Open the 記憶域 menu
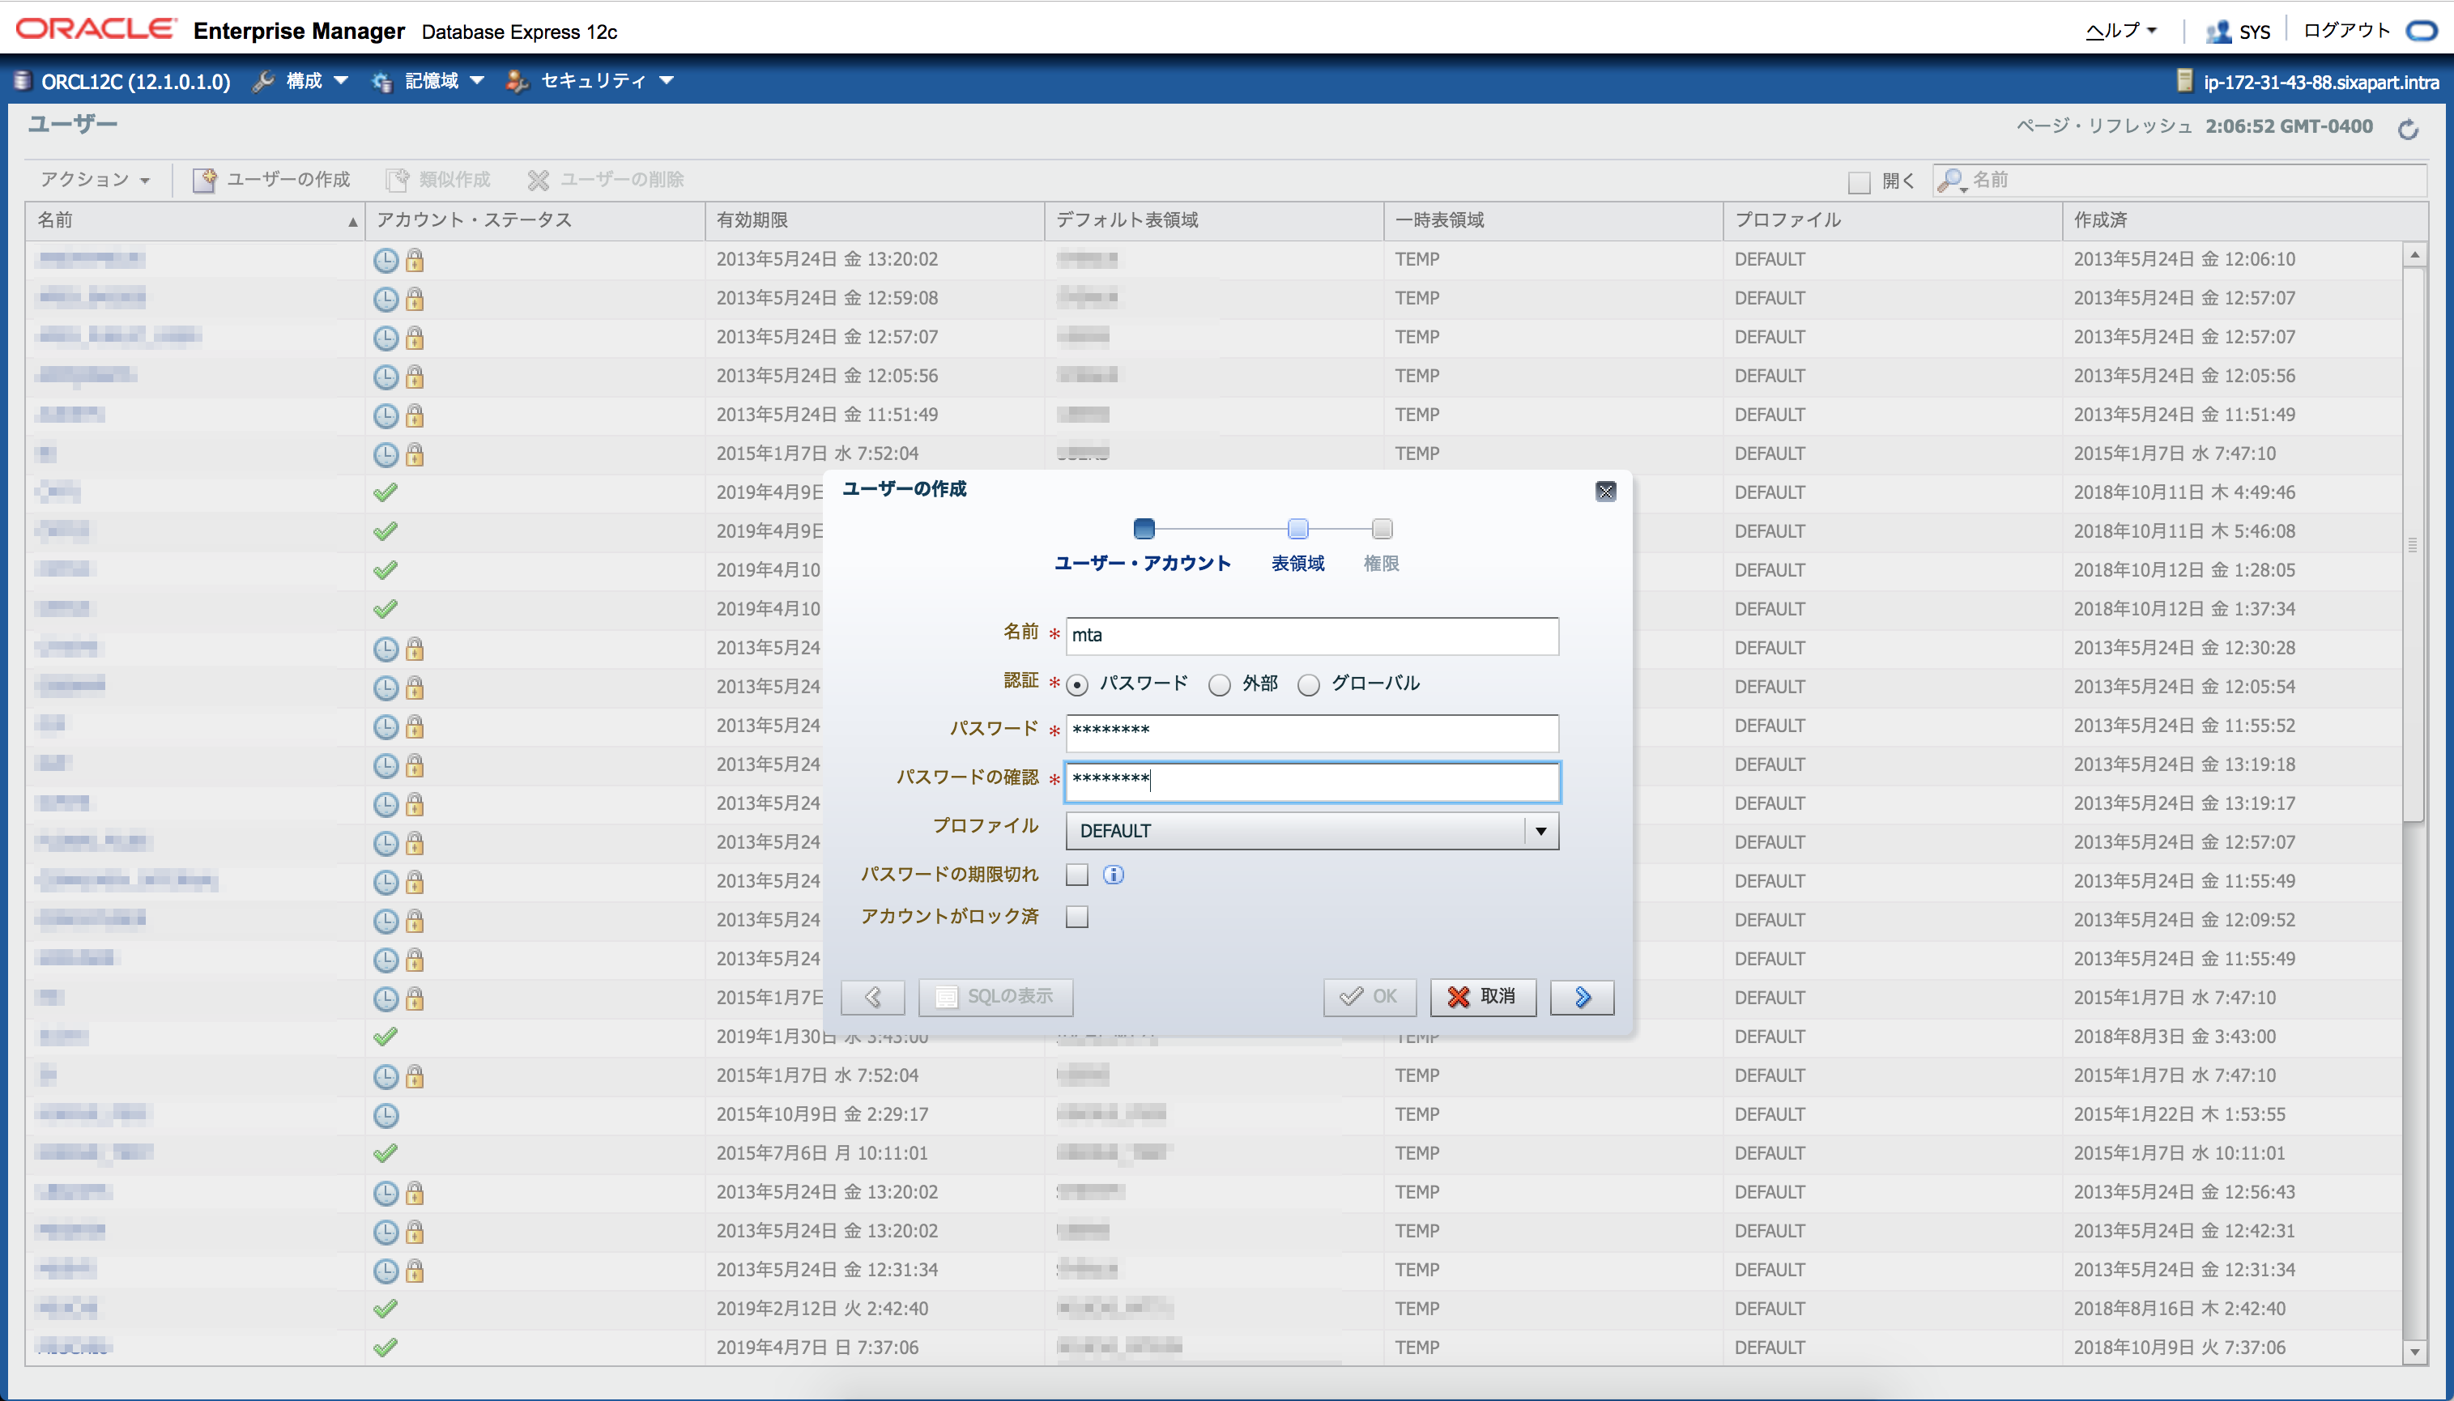This screenshot has height=1401, width=2454. click(x=429, y=81)
